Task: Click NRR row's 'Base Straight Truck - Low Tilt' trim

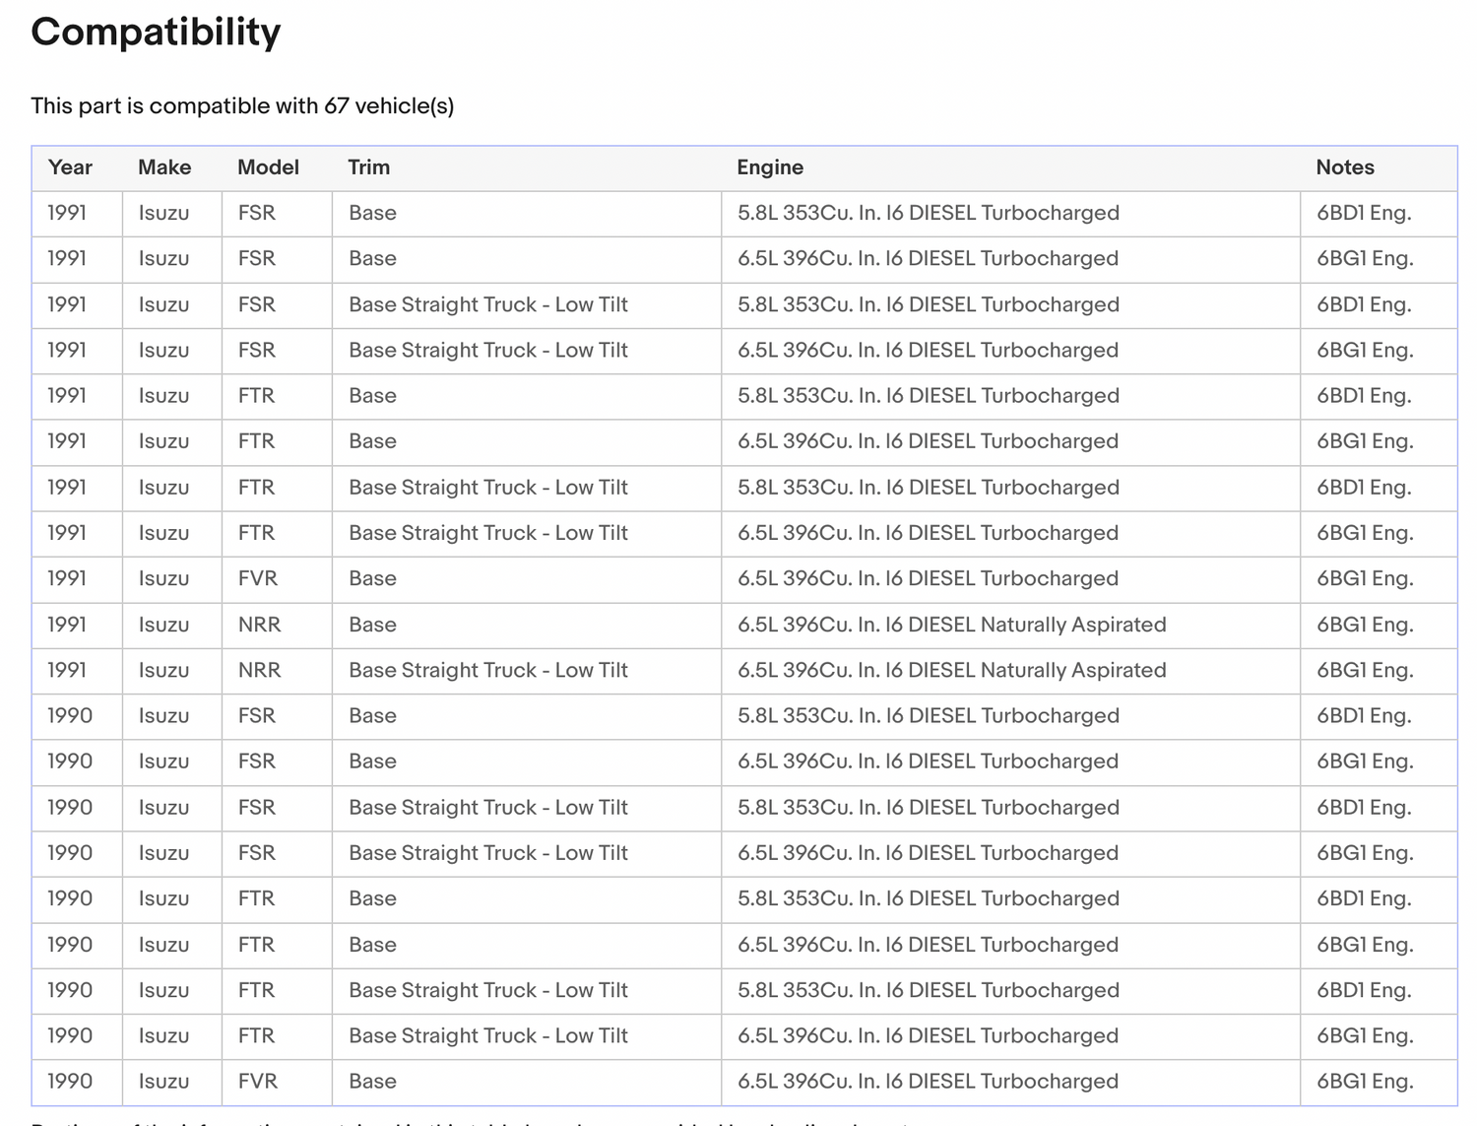Action: click(488, 670)
